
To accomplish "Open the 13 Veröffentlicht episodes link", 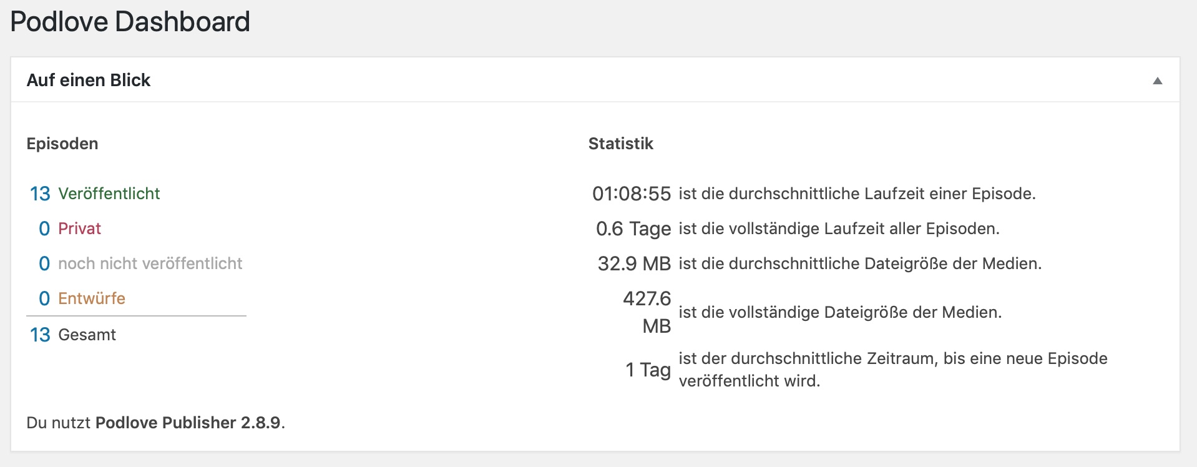I will [x=40, y=194].
